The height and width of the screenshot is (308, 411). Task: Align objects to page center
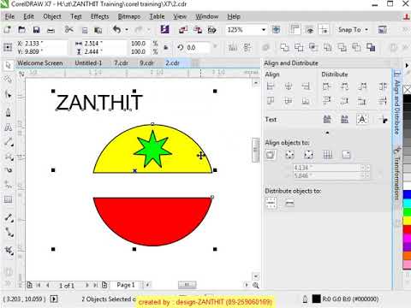pyautogui.click(x=308, y=155)
